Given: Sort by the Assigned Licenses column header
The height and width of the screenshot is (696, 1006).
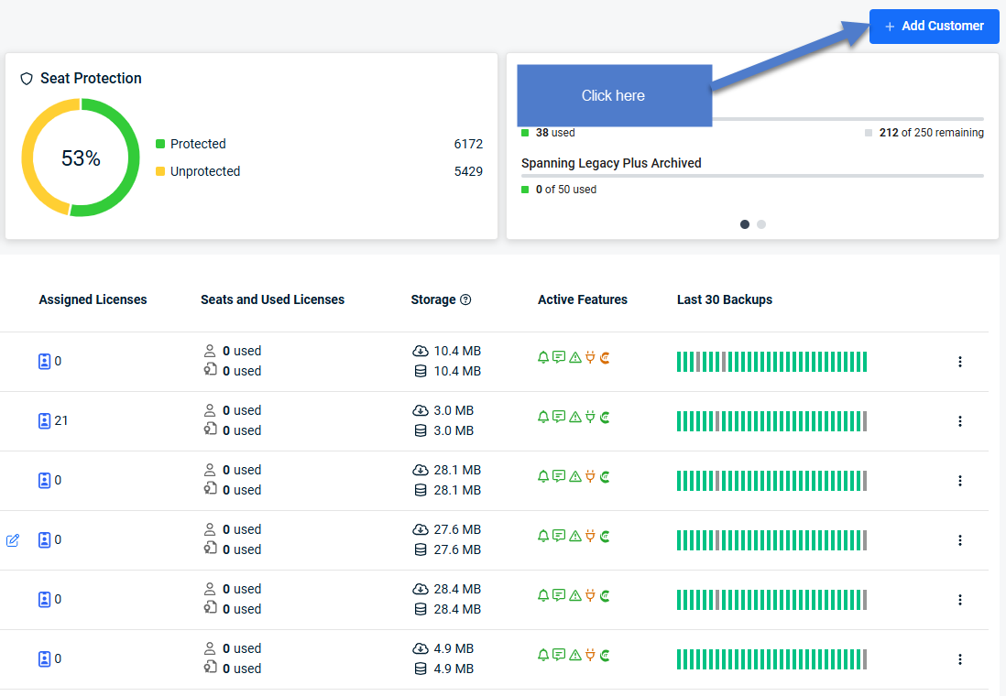Looking at the screenshot, I should 93,299.
